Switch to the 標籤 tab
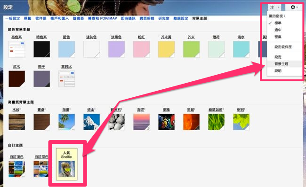Image resolution: width=306 pixels, height=187 pixels. 27,18
